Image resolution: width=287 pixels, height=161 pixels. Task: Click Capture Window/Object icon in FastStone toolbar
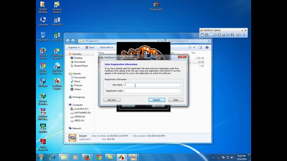point(206,35)
